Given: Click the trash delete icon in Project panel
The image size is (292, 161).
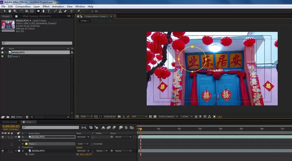Looking at the screenshot, I should (27, 117).
